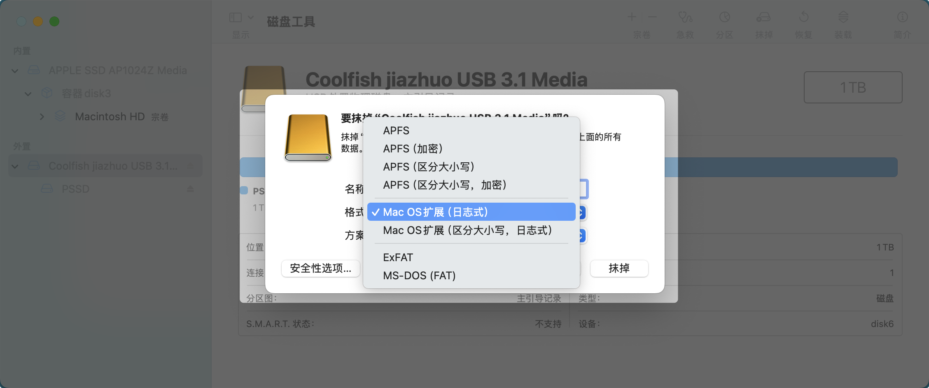Click the 安全性选项... button
The image size is (929, 388).
(321, 269)
